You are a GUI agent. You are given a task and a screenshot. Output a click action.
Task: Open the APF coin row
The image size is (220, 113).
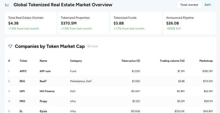110,71
